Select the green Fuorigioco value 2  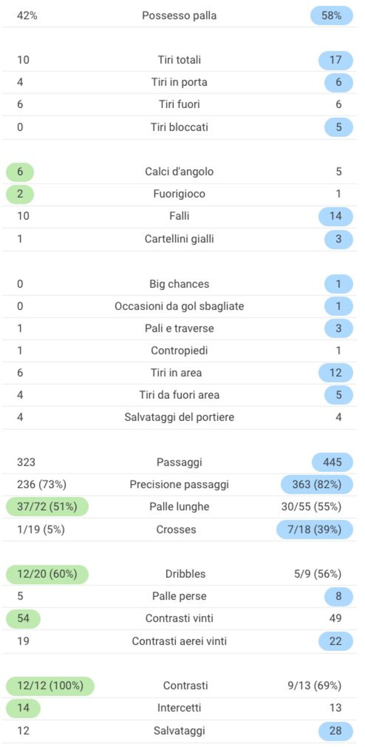20,194
